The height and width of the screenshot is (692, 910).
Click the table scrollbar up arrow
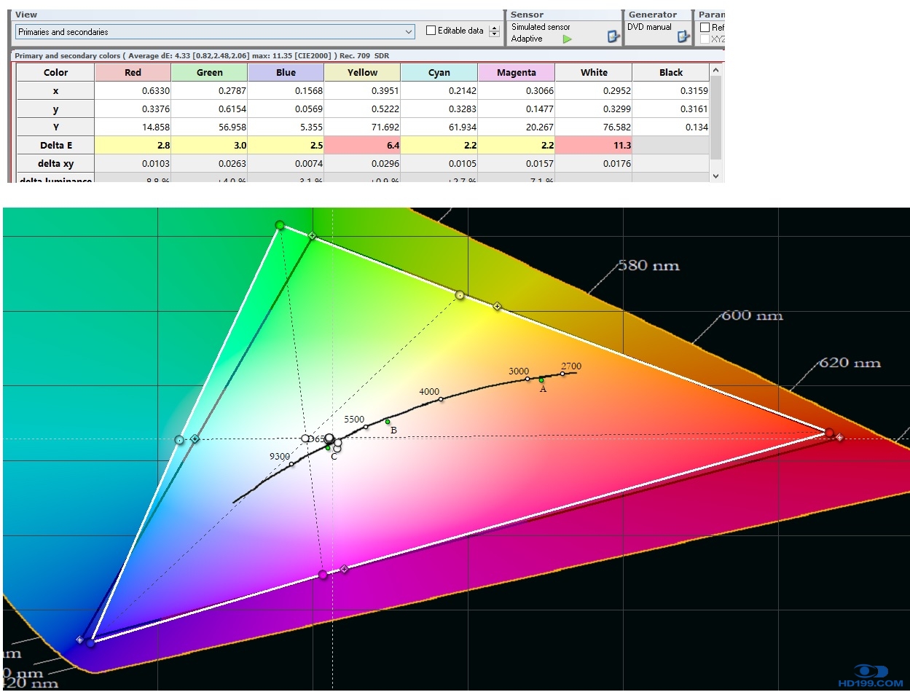[715, 70]
